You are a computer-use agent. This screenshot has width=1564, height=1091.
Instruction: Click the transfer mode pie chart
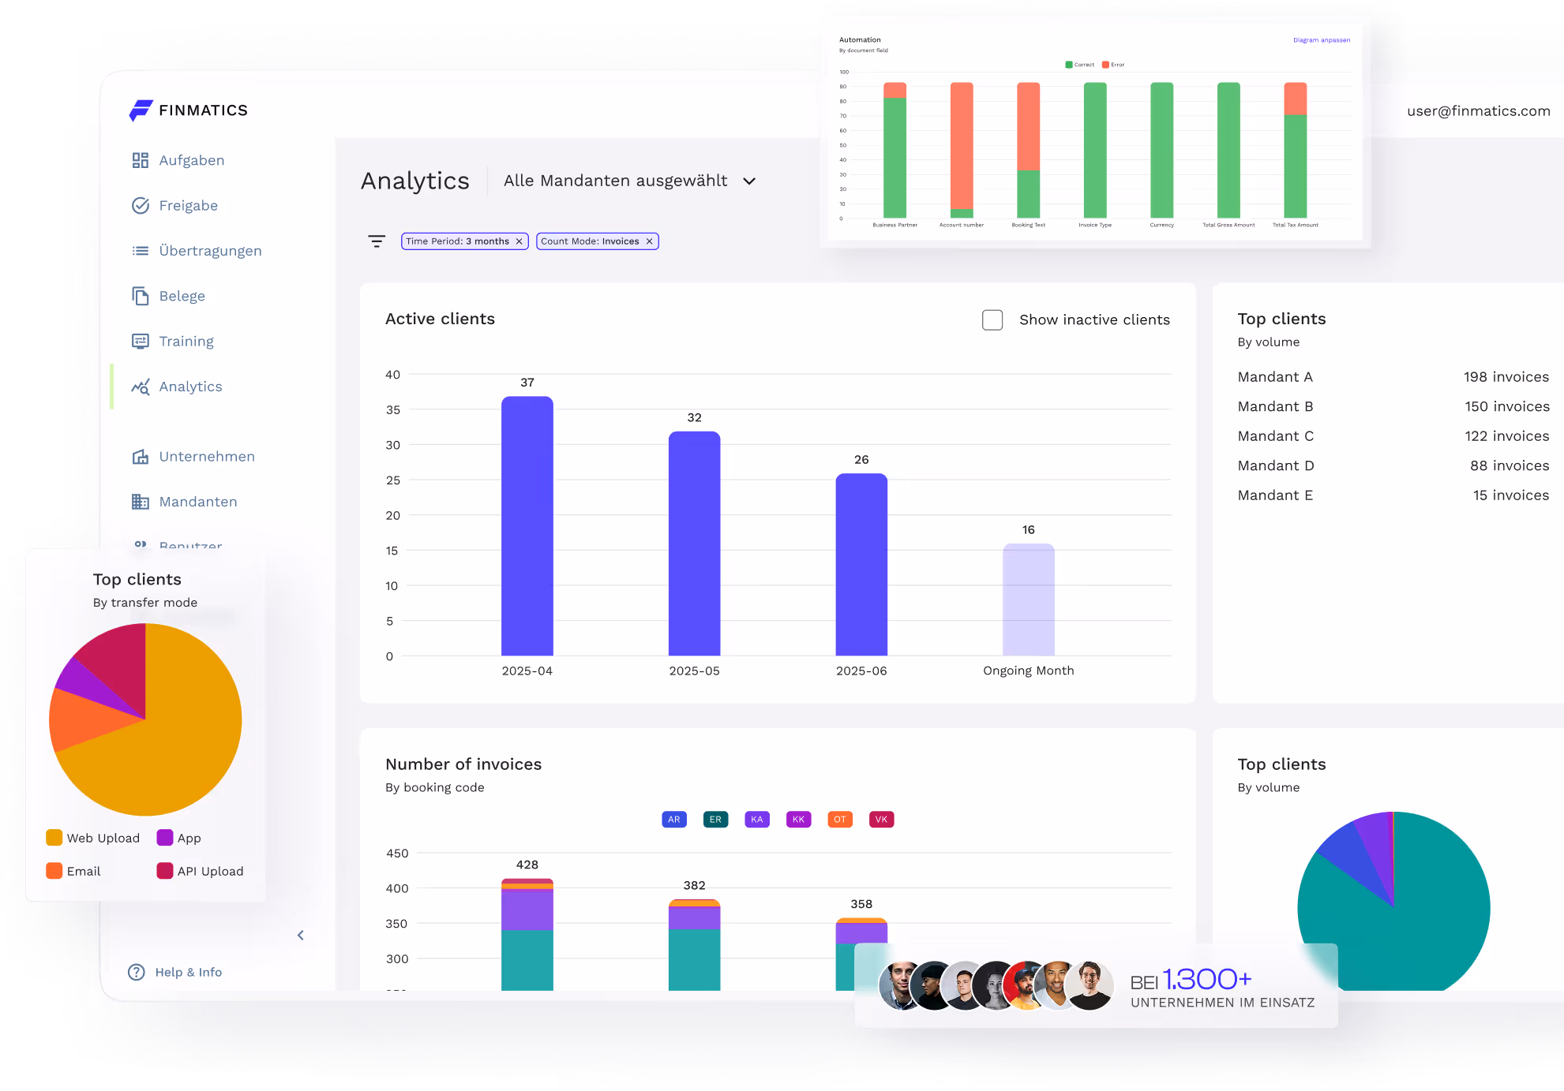(x=145, y=719)
